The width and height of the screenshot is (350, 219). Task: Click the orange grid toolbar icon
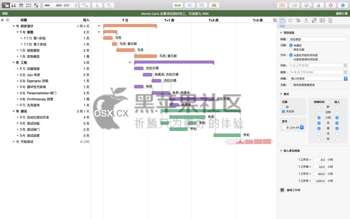[x=282, y=5]
